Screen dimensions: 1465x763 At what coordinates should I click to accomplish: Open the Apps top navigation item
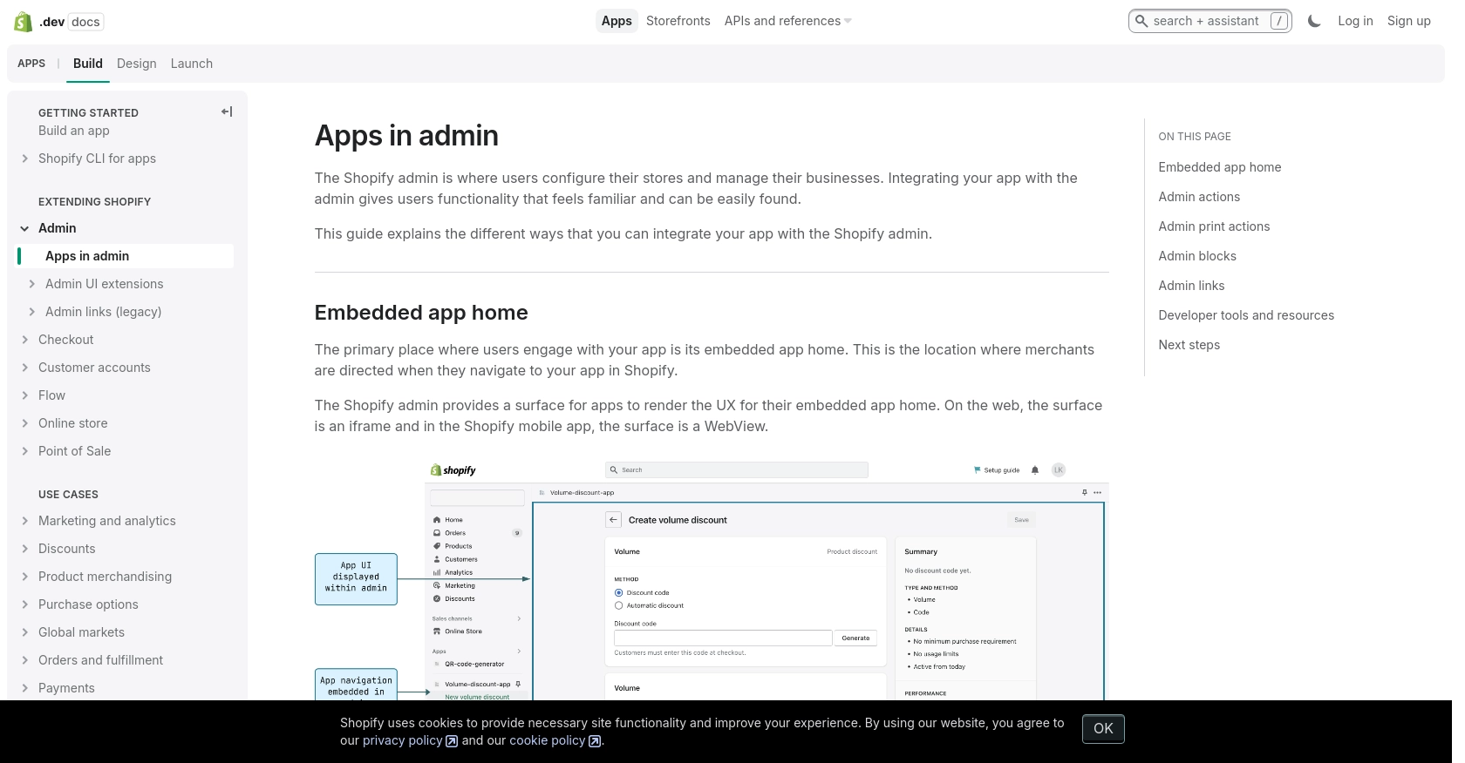(617, 21)
